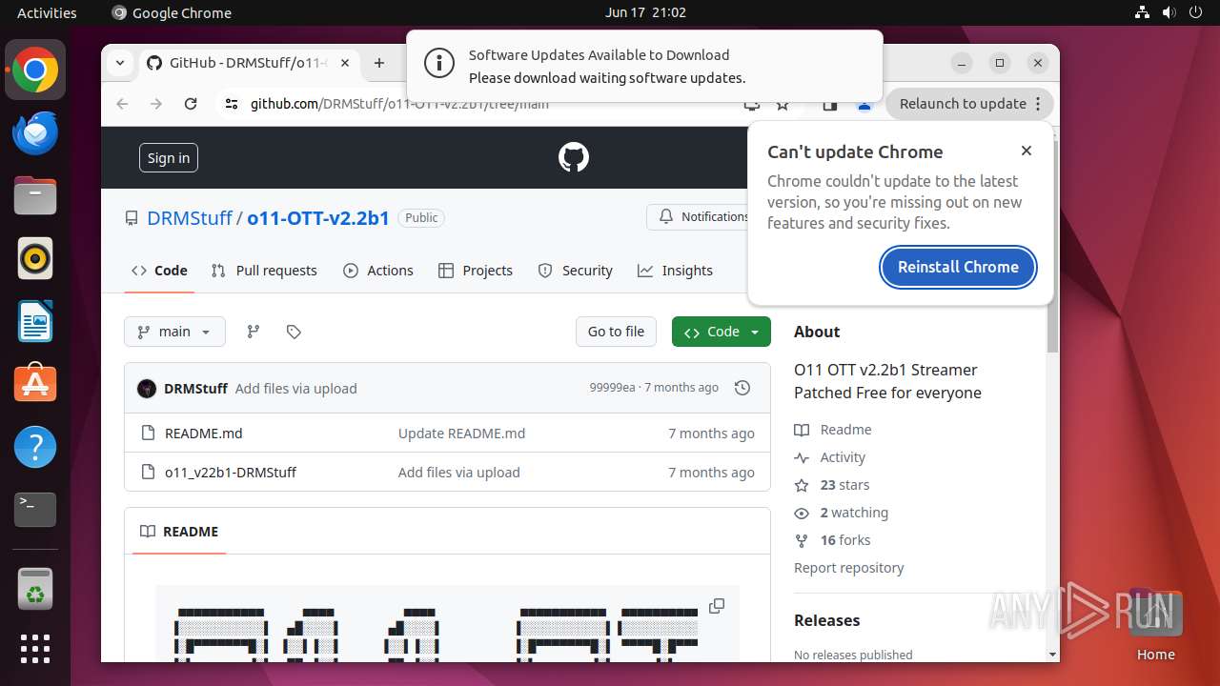1220x686 pixels.
Task: Open commit hash 99999ea
Action: 612,388
